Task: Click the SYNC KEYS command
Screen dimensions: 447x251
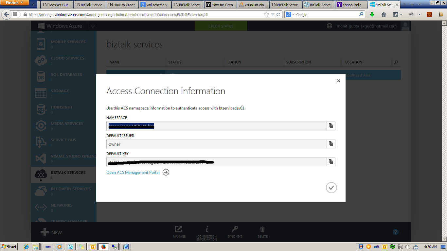Action: pos(235,231)
